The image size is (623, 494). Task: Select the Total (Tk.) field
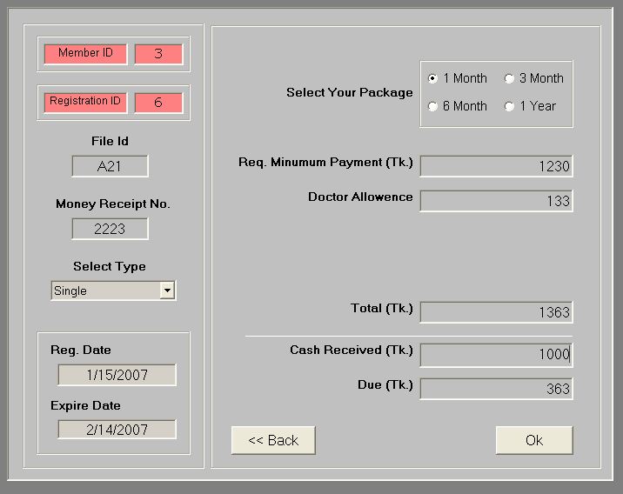[496, 312]
